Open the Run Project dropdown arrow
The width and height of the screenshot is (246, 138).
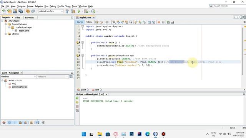point(82,11)
